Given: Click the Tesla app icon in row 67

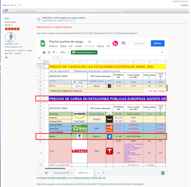Looking at the screenshot, I should (110, 151).
